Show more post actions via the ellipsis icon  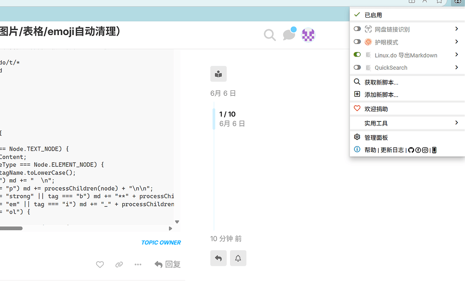click(x=138, y=264)
